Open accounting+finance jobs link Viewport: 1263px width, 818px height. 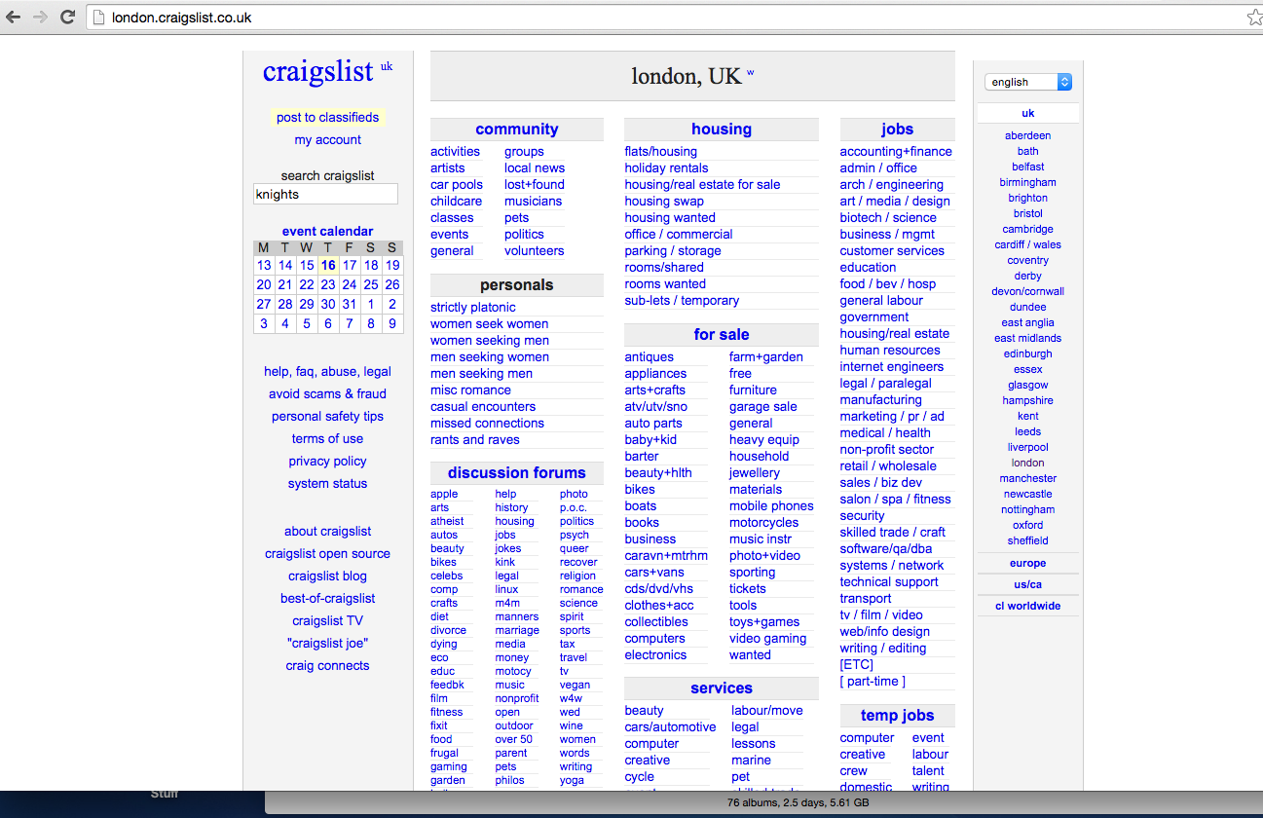(896, 151)
